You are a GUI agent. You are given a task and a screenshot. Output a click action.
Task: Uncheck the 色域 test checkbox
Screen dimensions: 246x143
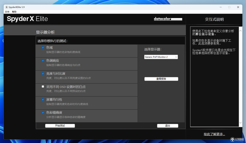point(43,47)
